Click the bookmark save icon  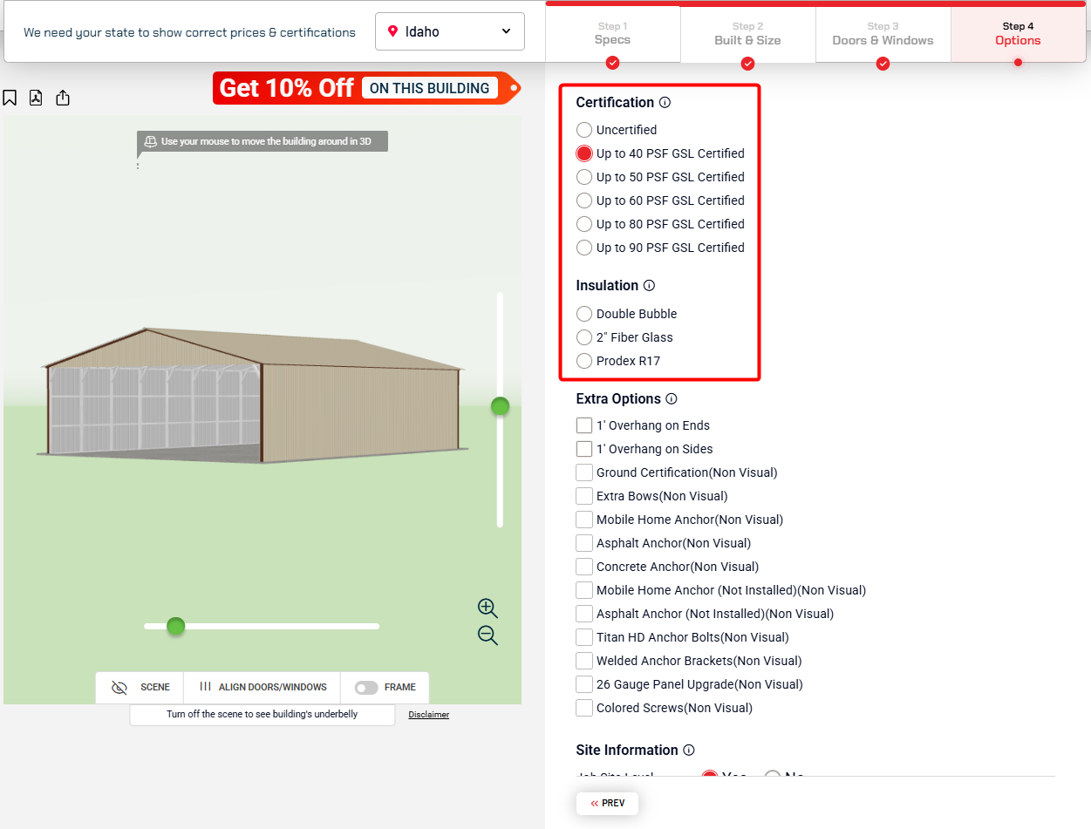10,98
